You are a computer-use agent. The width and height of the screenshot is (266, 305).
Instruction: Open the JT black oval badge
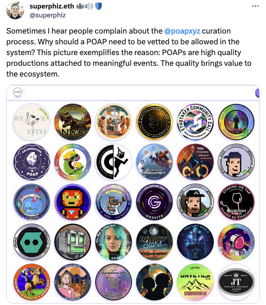(x=236, y=282)
